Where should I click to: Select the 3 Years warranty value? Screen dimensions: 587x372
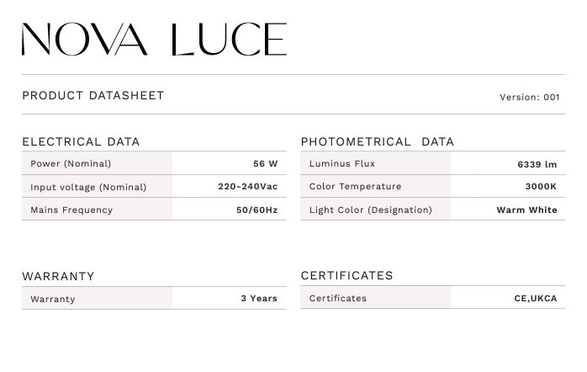click(x=259, y=299)
